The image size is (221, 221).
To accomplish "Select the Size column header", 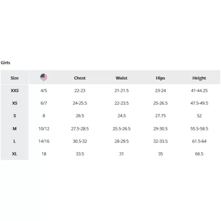I will [x=15, y=78].
